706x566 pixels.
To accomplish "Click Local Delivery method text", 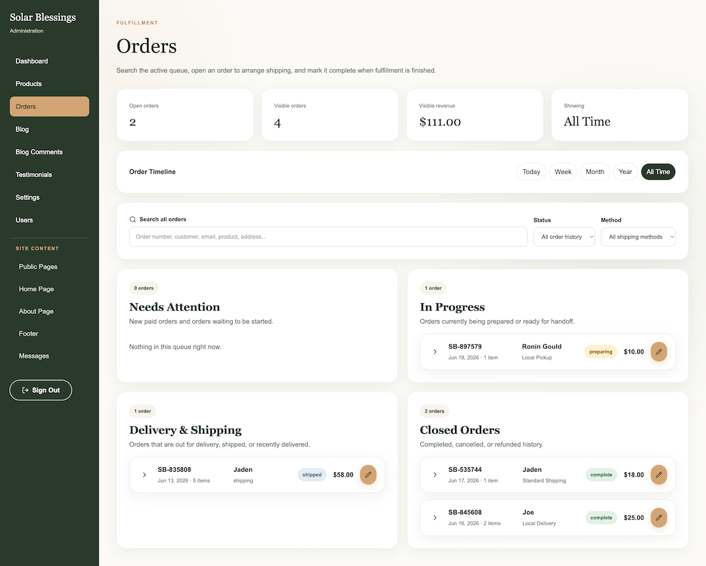I will point(539,524).
